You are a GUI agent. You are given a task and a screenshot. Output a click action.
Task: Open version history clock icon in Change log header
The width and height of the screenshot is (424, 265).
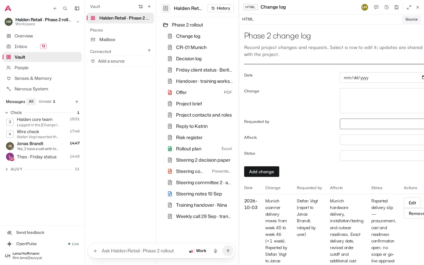(387, 7)
